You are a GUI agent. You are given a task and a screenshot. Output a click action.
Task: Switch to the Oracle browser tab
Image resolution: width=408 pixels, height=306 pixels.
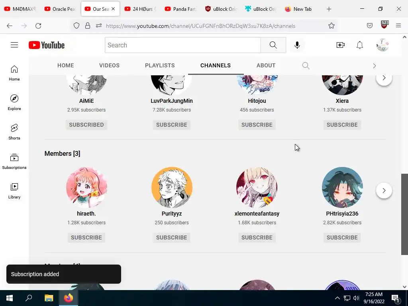click(61, 9)
